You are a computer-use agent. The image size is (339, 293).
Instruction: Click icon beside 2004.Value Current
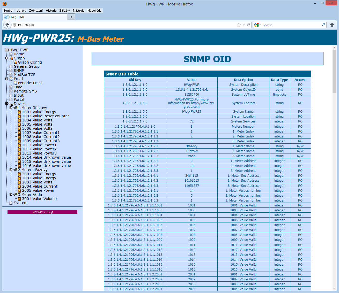click(x=19, y=186)
